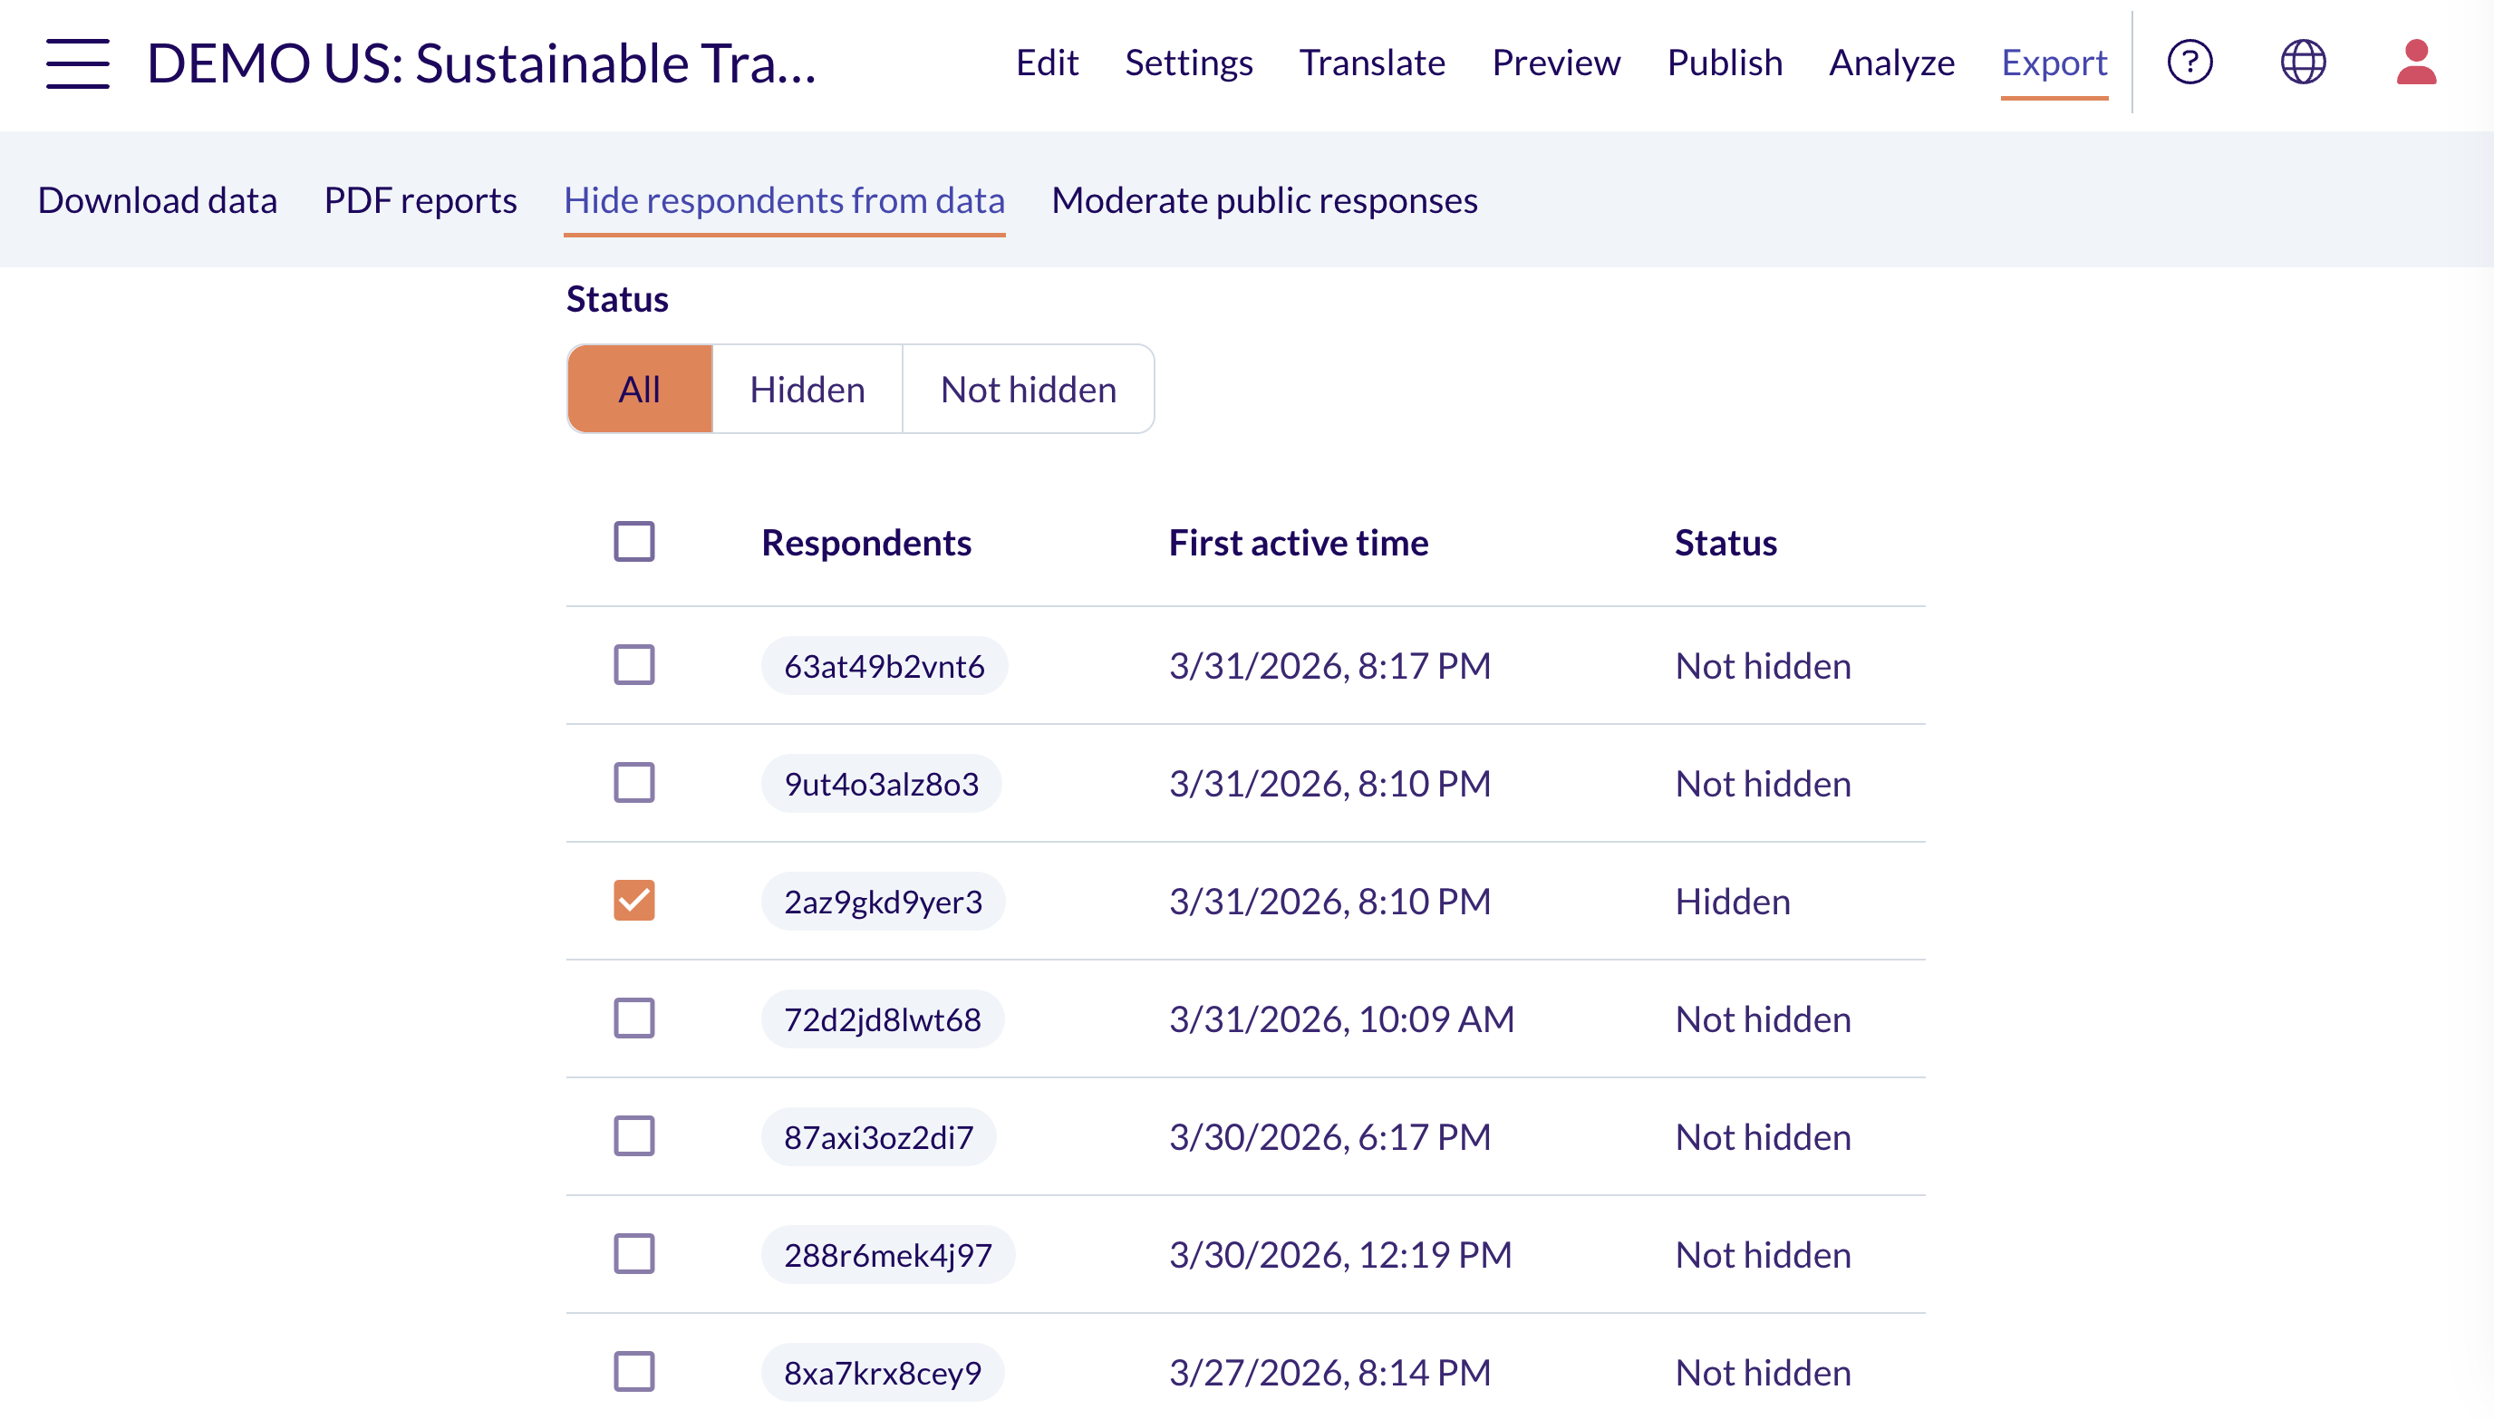Screen dimensions: 2494x1419
Task: Switch to the Translate tab
Action: click(x=1371, y=63)
